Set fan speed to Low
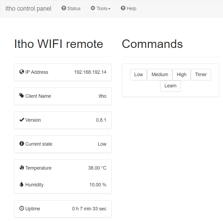Screen dimensions: 223x221 point(139,75)
